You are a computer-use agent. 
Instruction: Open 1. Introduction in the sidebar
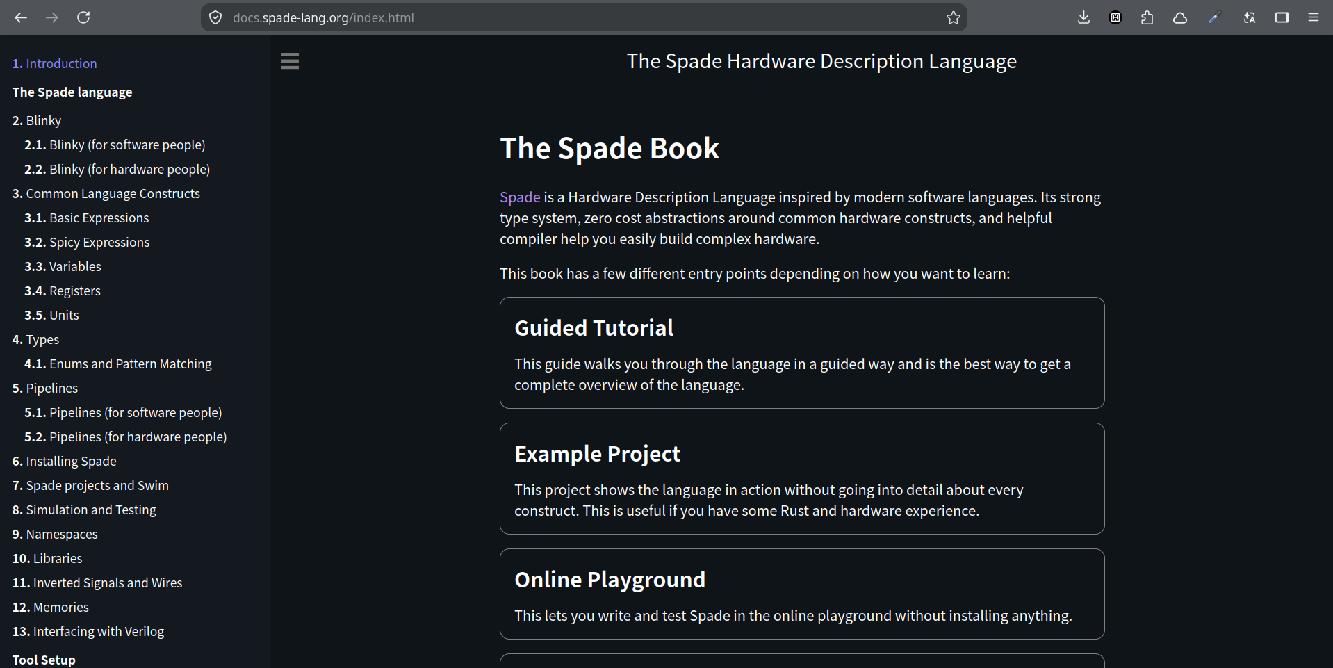click(x=54, y=63)
